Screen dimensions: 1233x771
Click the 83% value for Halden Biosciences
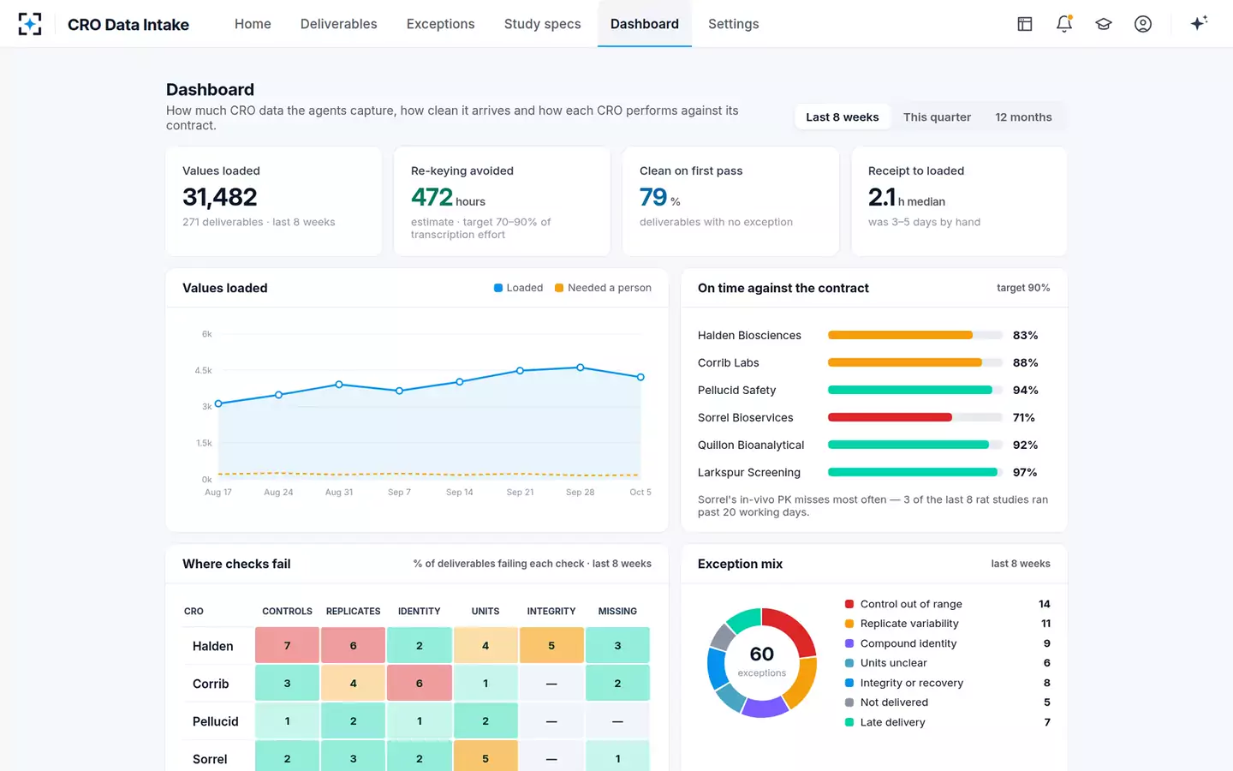[x=1026, y=336]
